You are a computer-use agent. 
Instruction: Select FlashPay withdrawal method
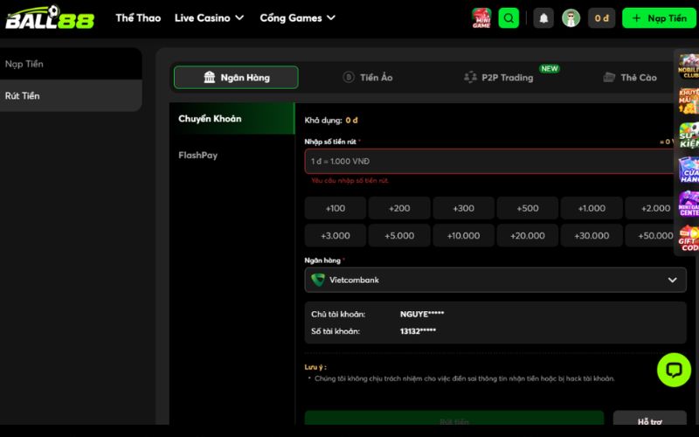point(197,155)
